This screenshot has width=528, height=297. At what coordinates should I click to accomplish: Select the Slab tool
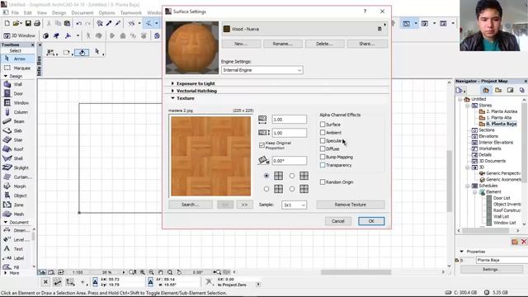(x=17, y=130)
